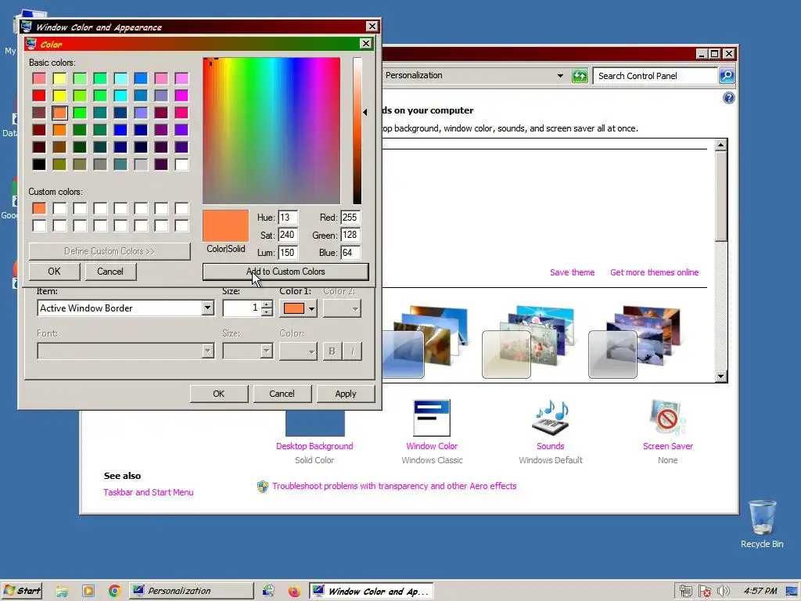Click OK in Window Color and Appearance dialog
Image resolution: width=801 pixels, height=601 pixels.
point(219,394)
